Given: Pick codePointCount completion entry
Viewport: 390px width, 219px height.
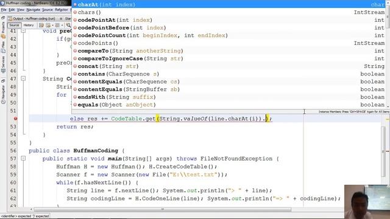Looking at the screenshot, I should tap(229, 35).
